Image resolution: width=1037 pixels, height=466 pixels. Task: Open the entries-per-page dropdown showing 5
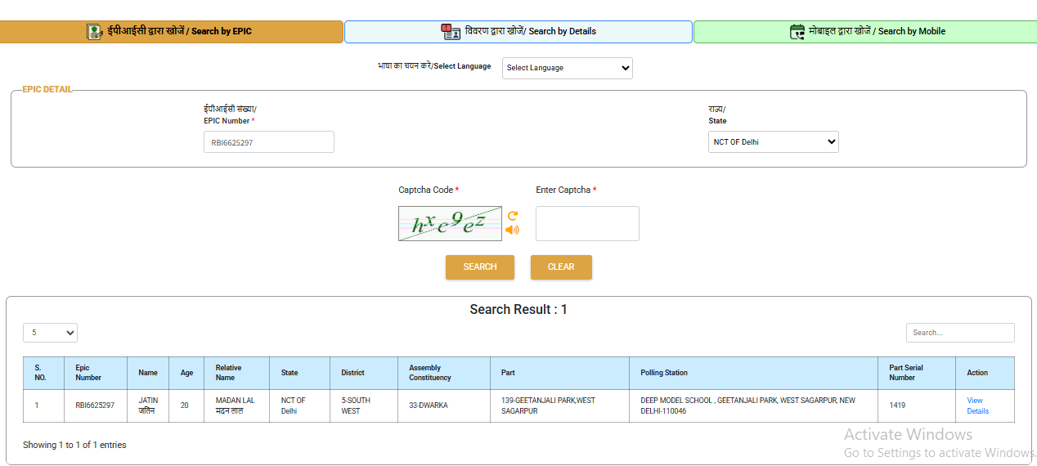coord(50,333)
